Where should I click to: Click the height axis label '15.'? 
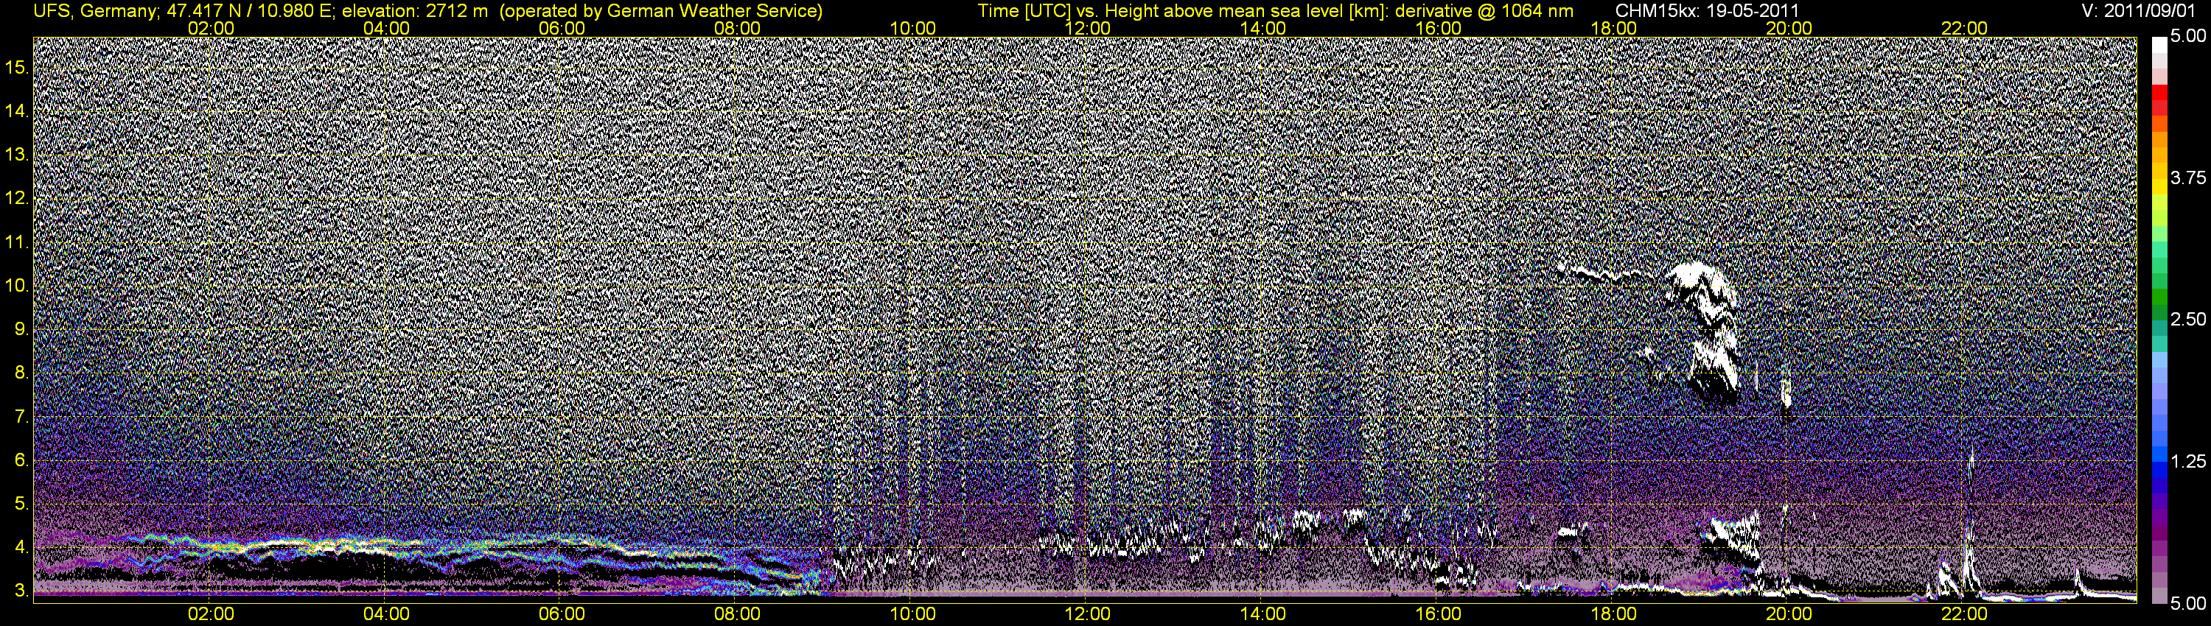point(17,67)
